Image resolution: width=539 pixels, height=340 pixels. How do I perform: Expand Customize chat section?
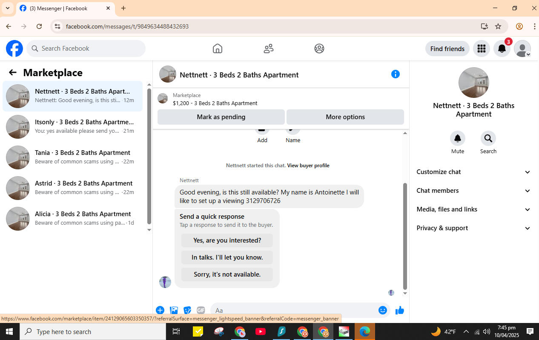pyautogui.click(x=474, y=172)
